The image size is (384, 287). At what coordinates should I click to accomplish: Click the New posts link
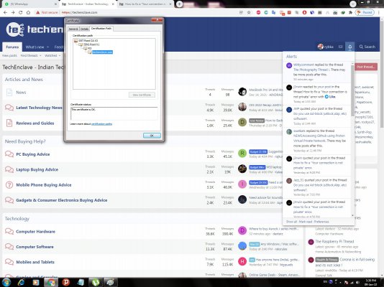(9, 56)
